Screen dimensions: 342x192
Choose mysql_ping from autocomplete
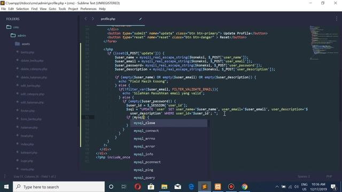[x=169, y=170]
